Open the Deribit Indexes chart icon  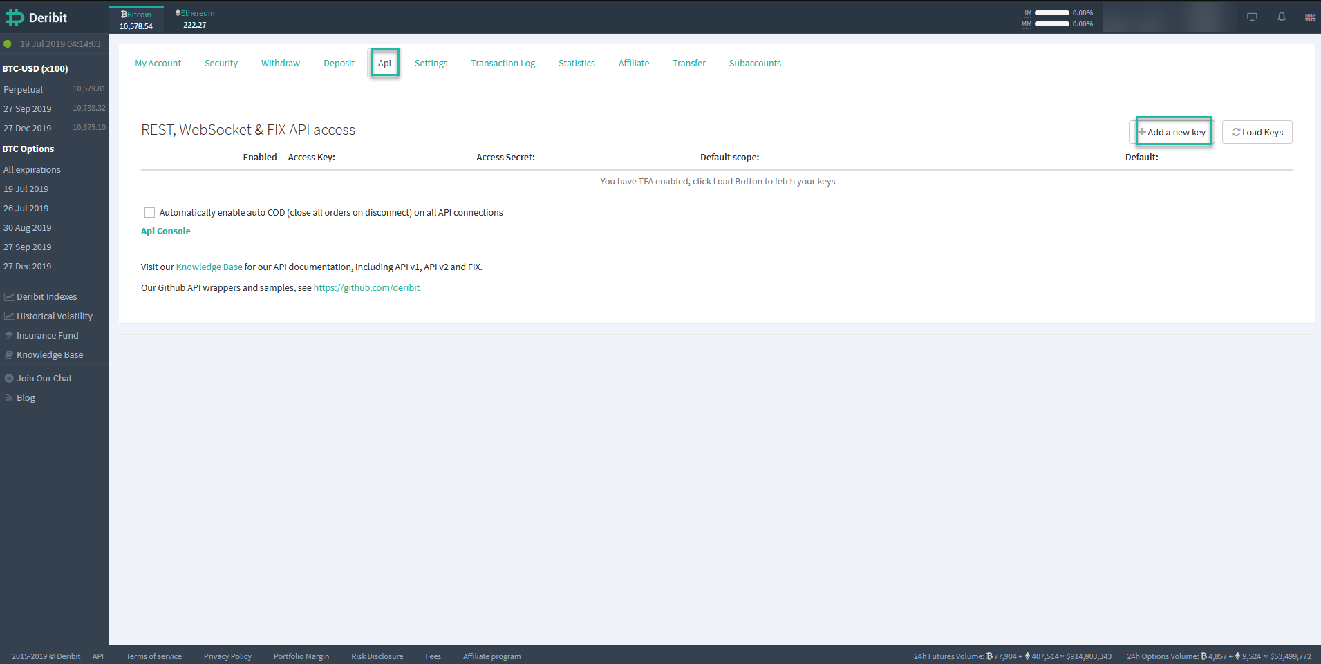pyautogui.click(x=8, y=296)
